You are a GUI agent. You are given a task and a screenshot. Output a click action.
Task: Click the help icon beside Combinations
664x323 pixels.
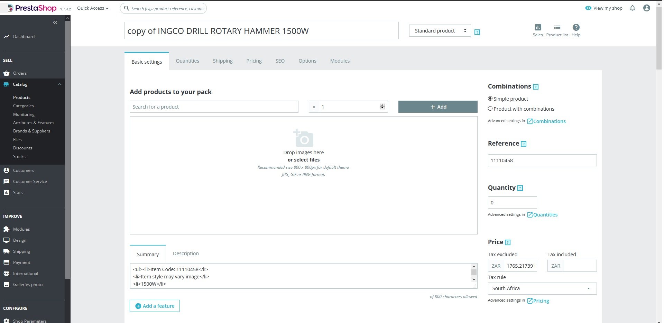[x=536, y=87]
